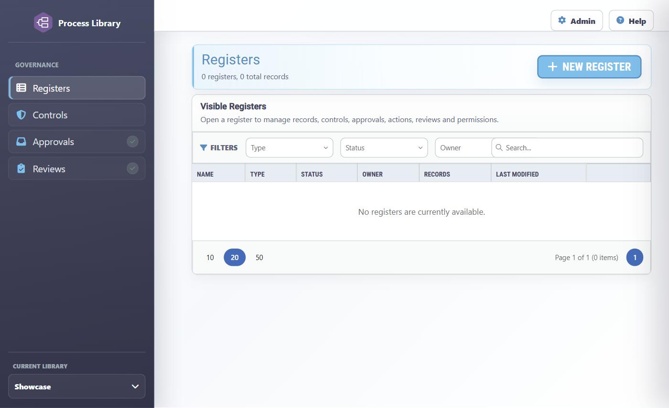Click the green check badge on Approvals
The image size is (669, 408).
click(132, 141)
